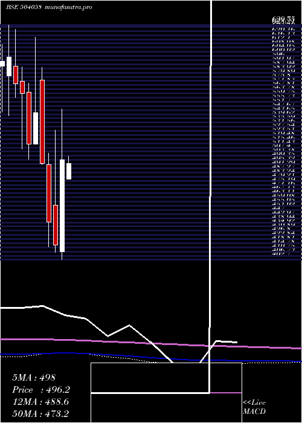This screenshot has height=423, width=302.
Task: Open the '<<Live MACD' link
Action: [254, 407]
